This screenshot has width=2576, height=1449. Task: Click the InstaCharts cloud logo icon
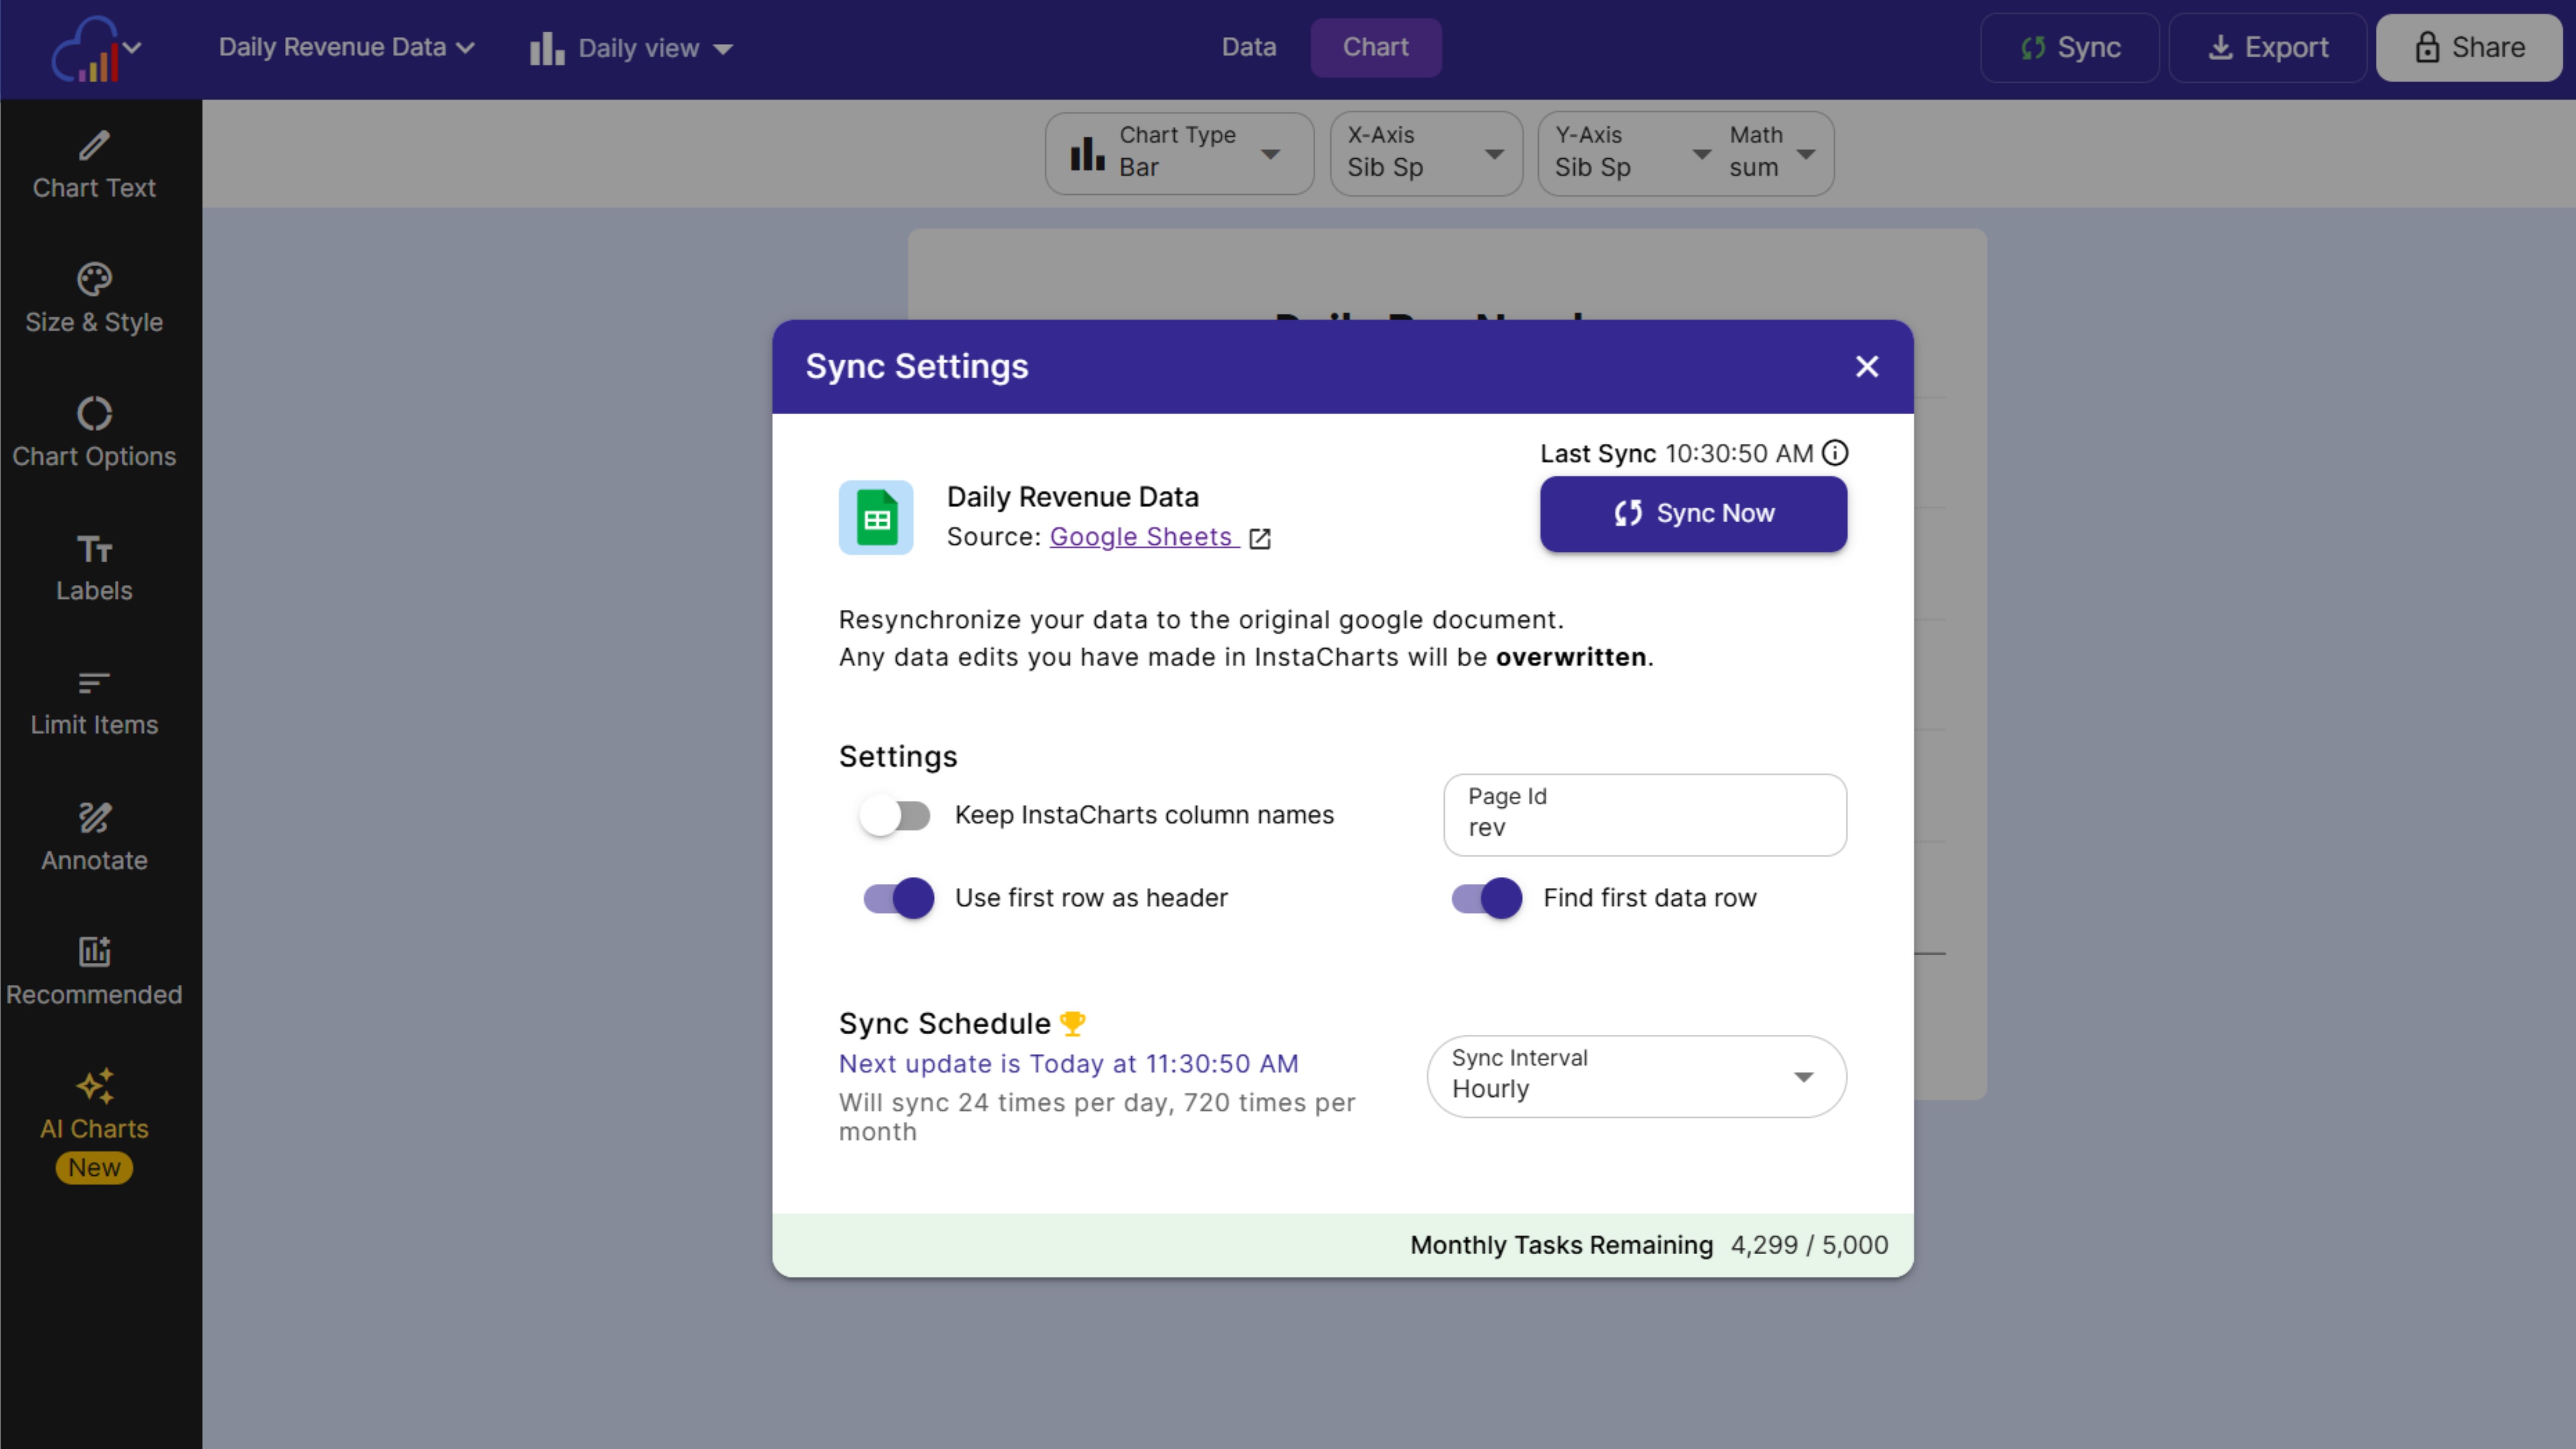coord(85,48)
